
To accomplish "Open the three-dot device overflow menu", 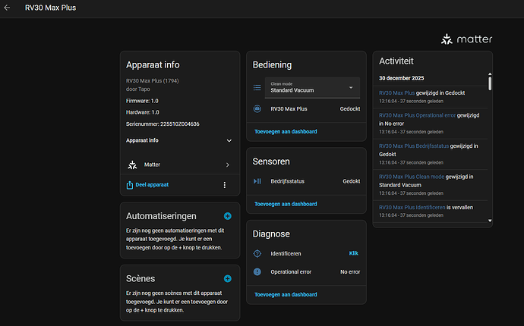I will tap(225, 185).
